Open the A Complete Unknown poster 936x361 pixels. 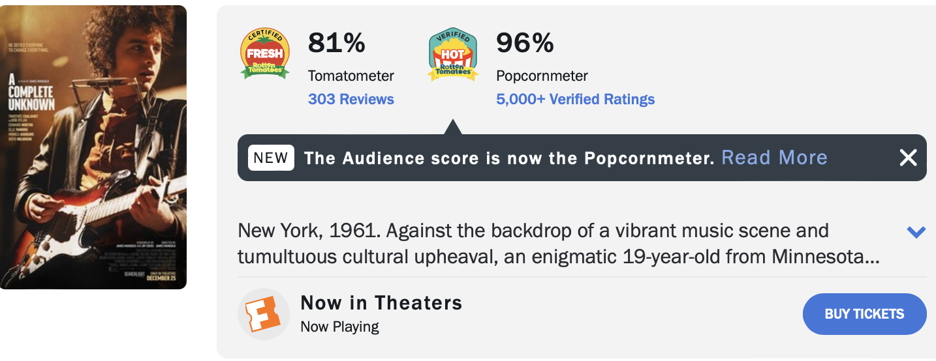tap(93, 147)
